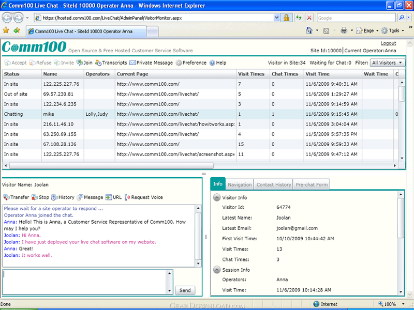Sort by Visit Times column header
The width and height of the screenshot is (414, 310).
[x=253, y=74]
